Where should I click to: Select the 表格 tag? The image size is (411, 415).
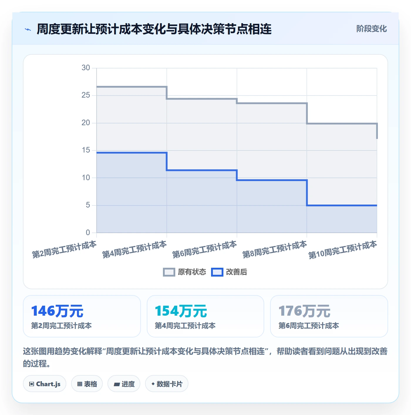click(87, 384)
